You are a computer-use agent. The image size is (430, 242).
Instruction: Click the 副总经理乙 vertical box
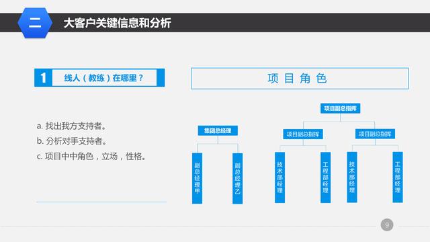[x=237, y=178]
